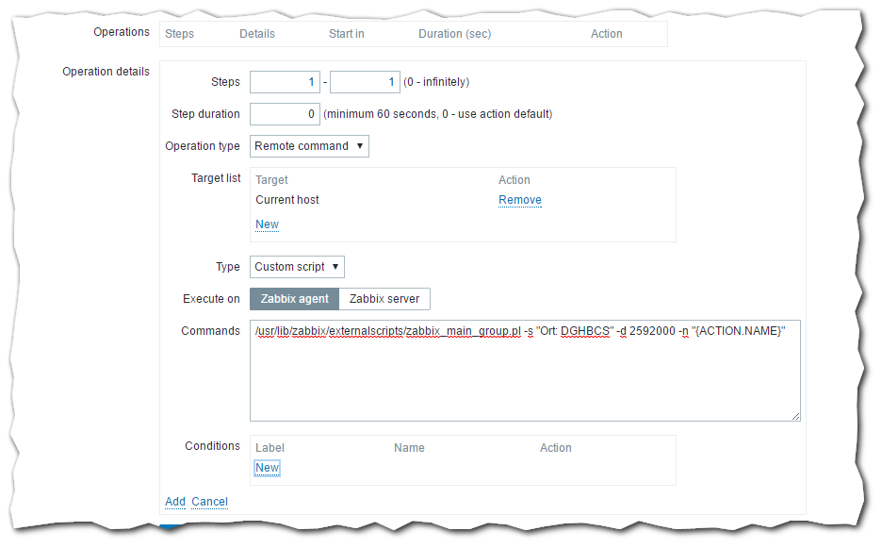Click the Start in column header
The width and height of the screenshot is (882, 548).
click(x=346, y=34)
